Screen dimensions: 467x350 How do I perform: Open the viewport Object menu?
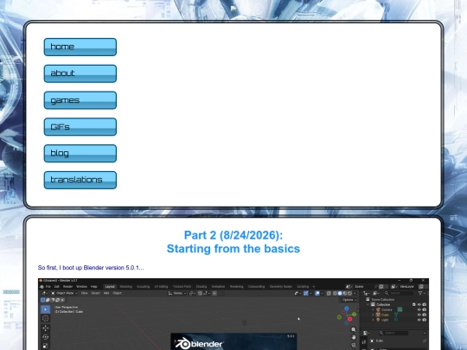[117, 293]
